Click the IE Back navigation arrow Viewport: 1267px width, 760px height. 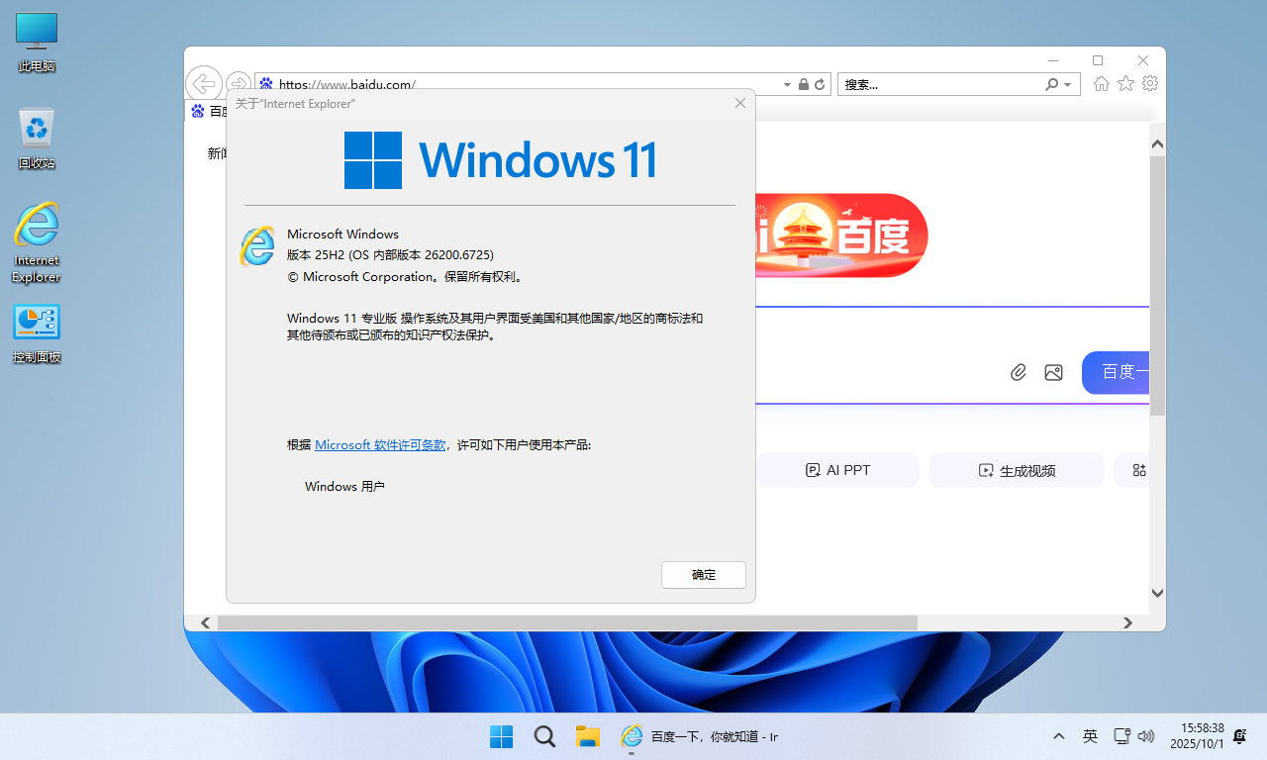click(204, 83)
